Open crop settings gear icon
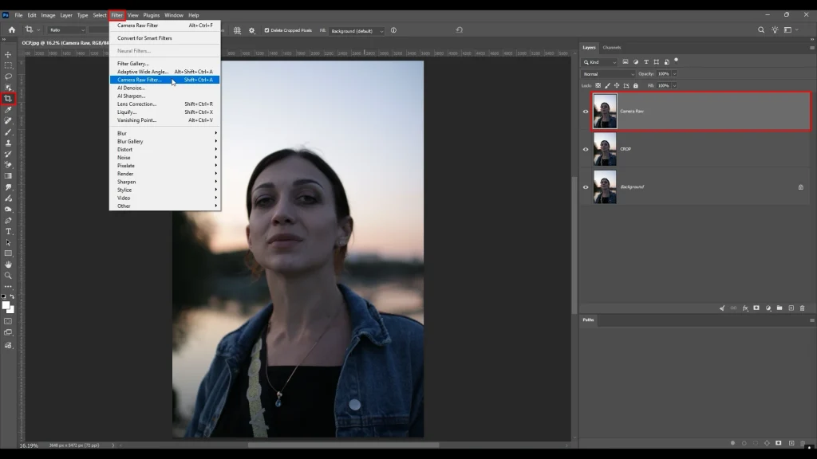 click(x=252, y=30)
